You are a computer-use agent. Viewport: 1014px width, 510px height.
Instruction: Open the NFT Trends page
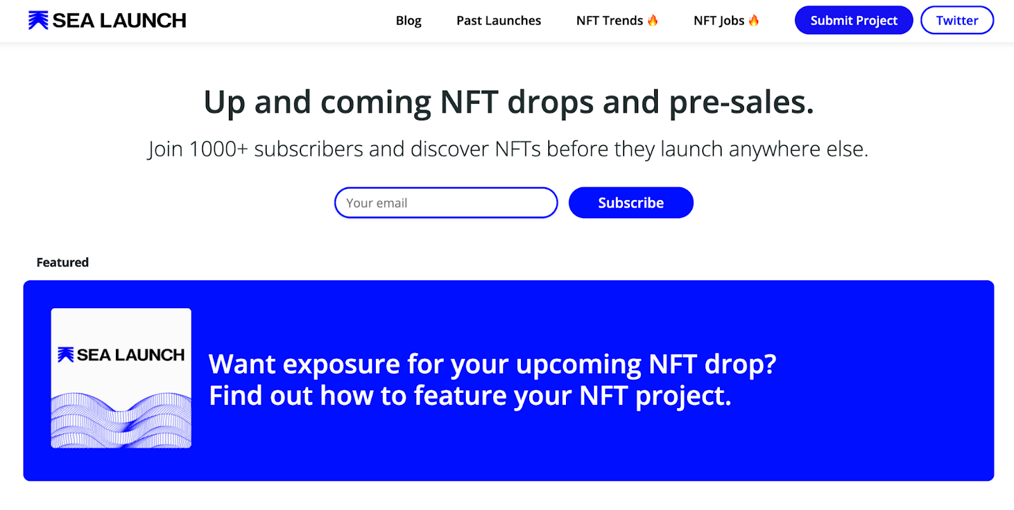click(610, 20)
